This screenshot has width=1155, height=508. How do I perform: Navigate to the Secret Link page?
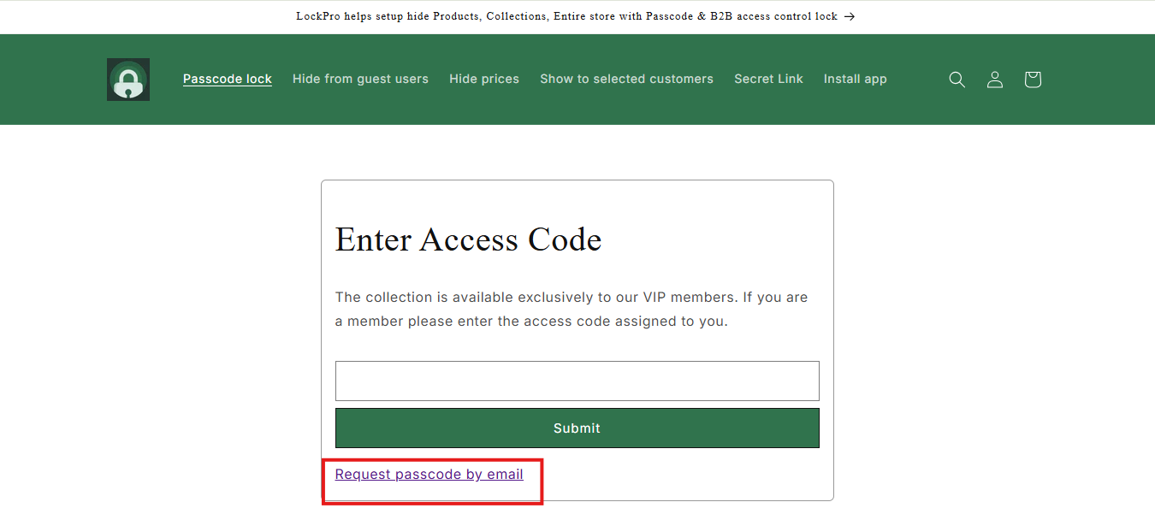[768, 79]
